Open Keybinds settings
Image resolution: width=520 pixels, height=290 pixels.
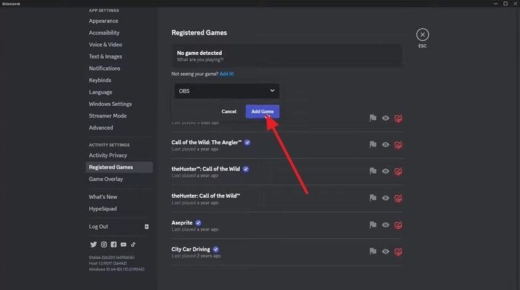coord(100,80)
